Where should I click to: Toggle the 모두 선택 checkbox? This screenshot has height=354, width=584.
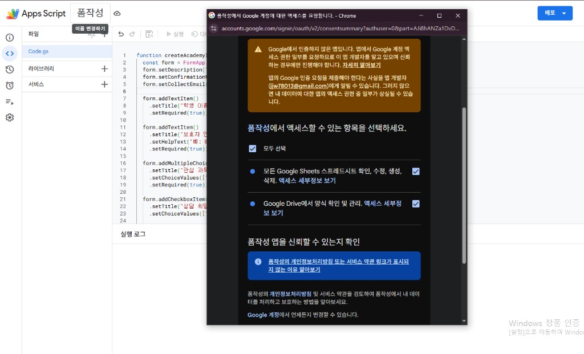[253, 149]
